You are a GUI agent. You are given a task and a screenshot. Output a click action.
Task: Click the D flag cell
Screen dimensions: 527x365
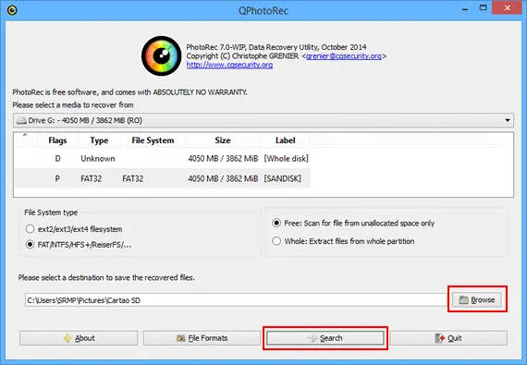point(58,159)
